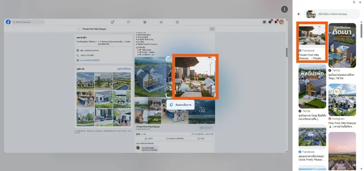Screen dimensions: 364x171
Task: Click the Share button on the post
Action: pos(201,138)
